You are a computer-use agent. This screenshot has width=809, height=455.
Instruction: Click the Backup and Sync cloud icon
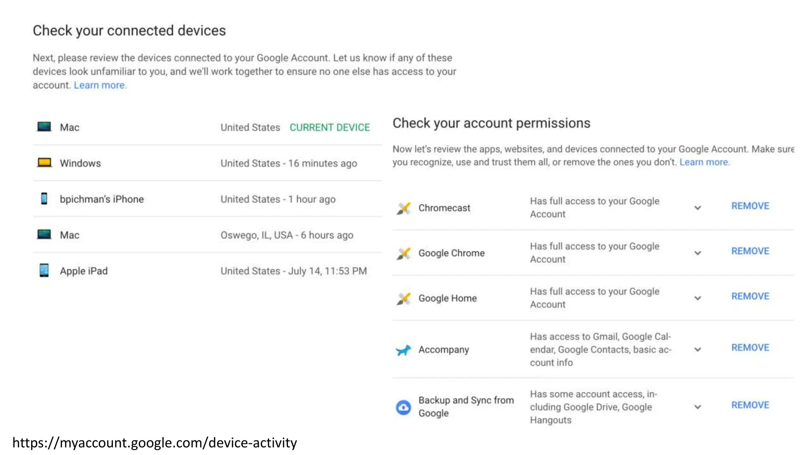[x=403, y=407]
